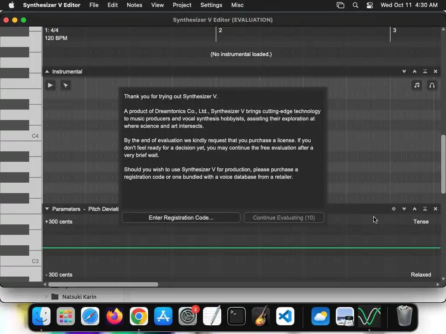Collapse the Instrumental panel triangle
The width and height of the screenshot is (446, 334).
47,72
